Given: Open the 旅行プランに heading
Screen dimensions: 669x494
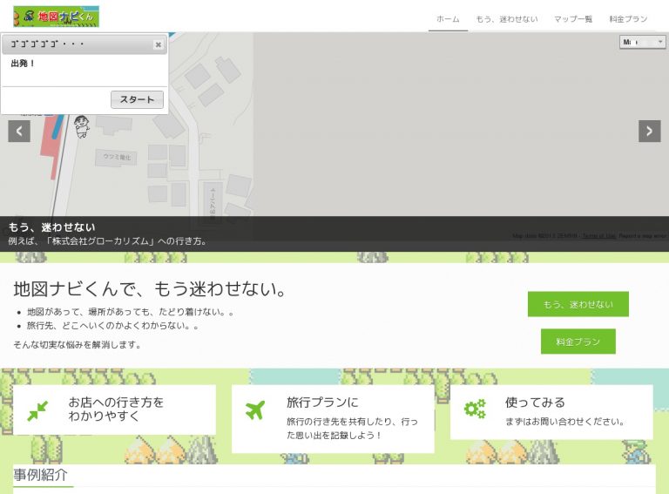Looking at the screenshot, I should tap(322, 402).
